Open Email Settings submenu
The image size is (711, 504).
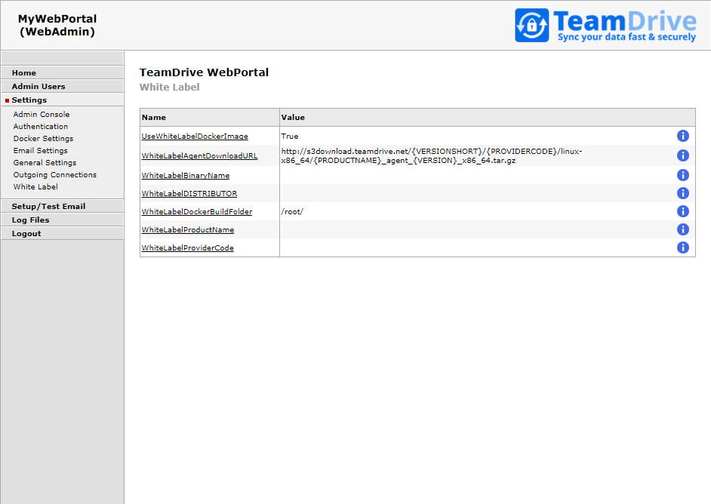click(40, 150)
